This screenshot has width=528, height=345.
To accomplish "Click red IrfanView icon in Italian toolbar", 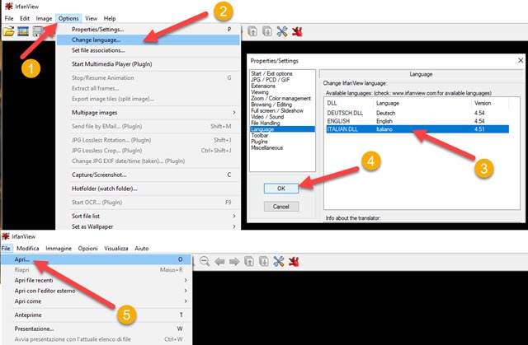I will (x=294, y=261).
